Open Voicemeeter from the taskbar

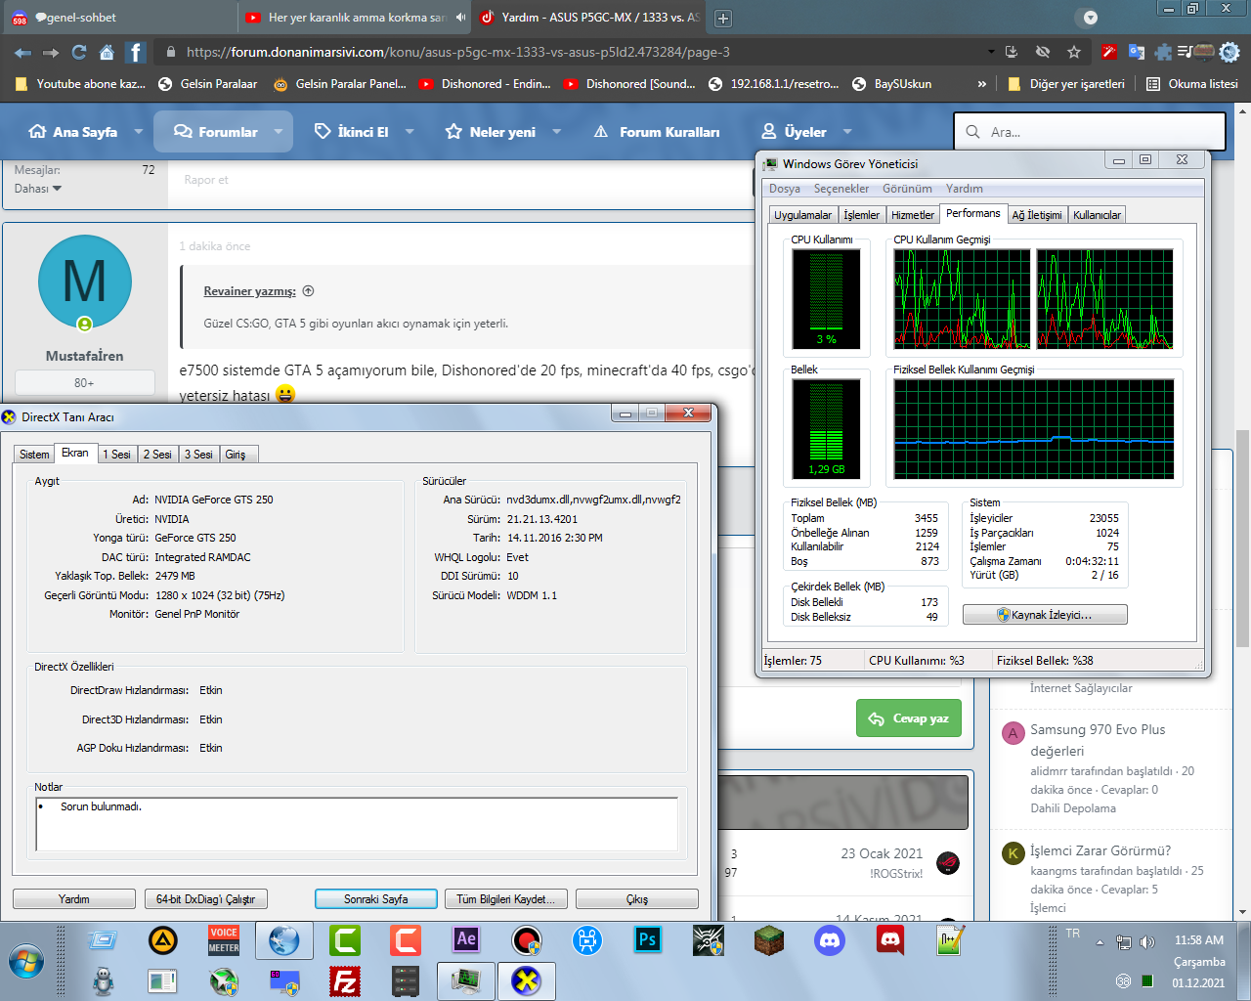(224, 940)
